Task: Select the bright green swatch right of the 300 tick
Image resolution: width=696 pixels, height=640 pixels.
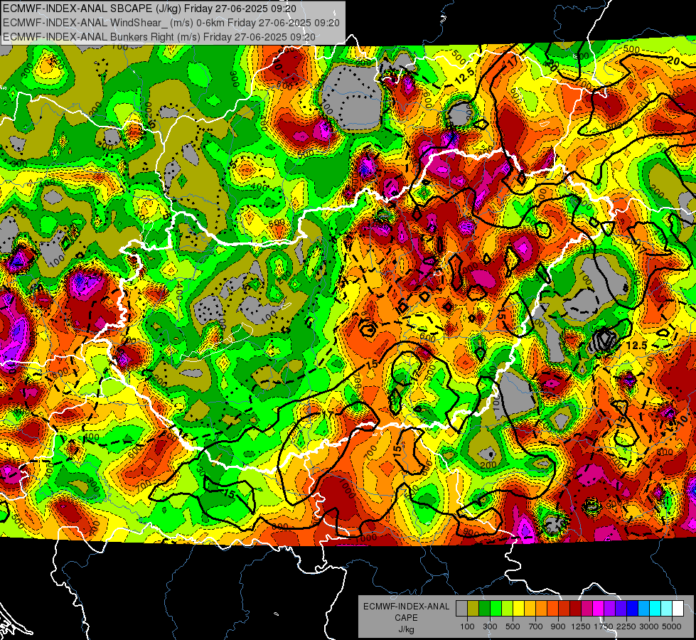Action: pos(496,609)
